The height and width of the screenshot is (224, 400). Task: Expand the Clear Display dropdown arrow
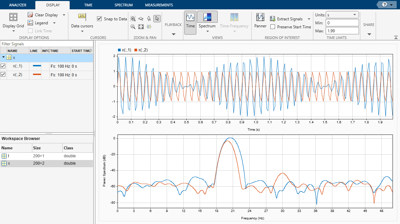(64, 15)
